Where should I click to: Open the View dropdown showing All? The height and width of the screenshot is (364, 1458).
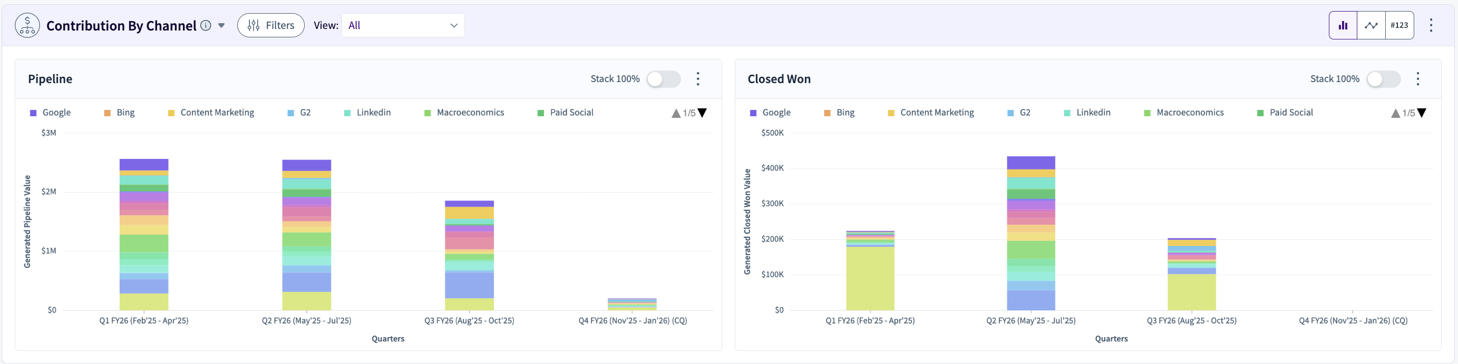click(403, 25)
